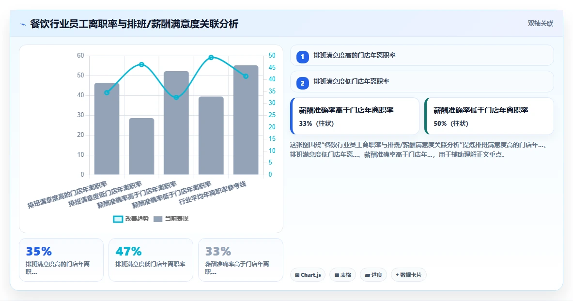Open list item 排班满意度低门店年离职率
The height and width of the screenshot is (301, 573).
pyautogui.click(x=422, y=82)
